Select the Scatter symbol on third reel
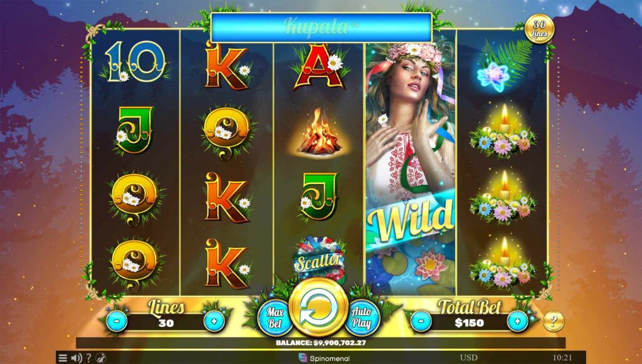 click(318, 261)
